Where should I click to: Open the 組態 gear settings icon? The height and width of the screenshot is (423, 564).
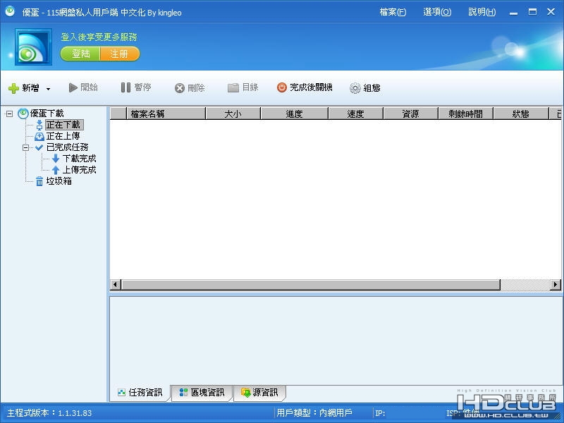point(355,88)
